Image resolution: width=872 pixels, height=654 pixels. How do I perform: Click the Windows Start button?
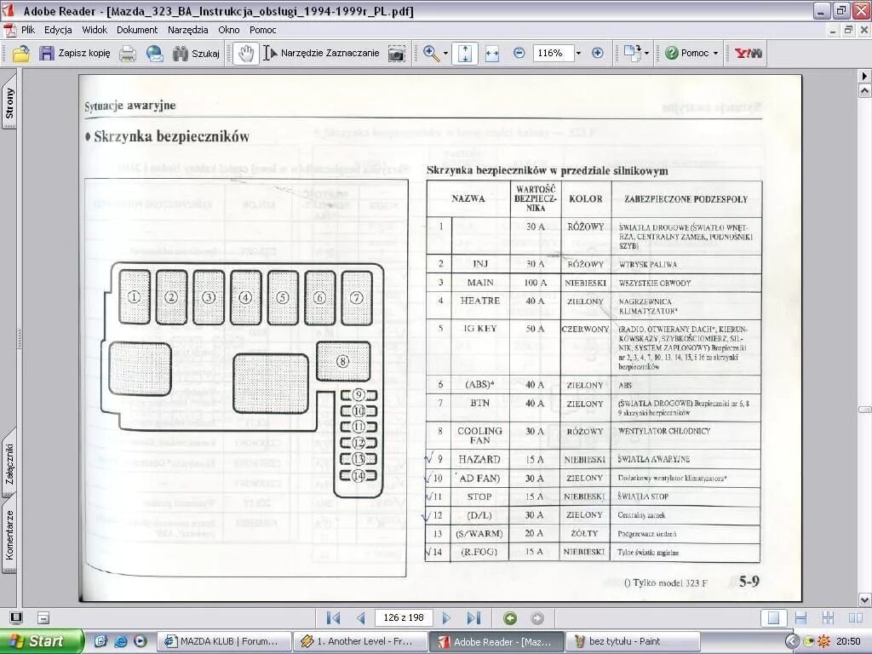(42, 641)
